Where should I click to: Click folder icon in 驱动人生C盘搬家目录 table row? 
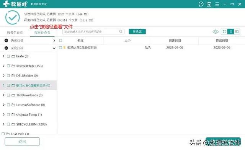[64, 47]
